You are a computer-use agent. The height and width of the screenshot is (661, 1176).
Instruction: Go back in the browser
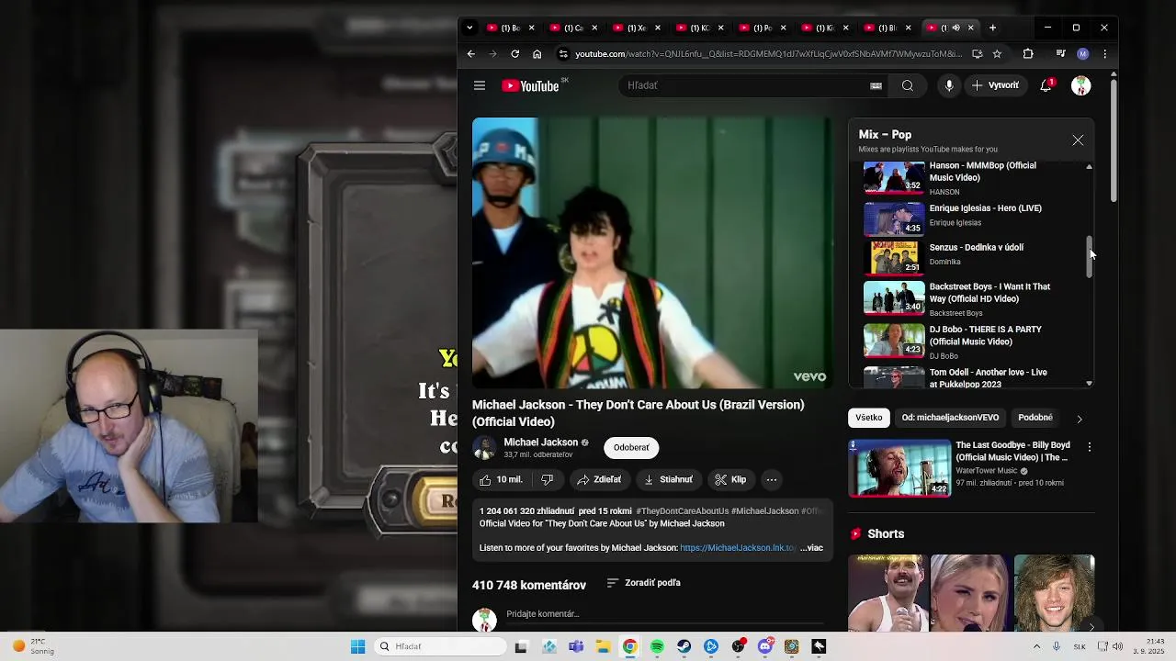point(470,54)
